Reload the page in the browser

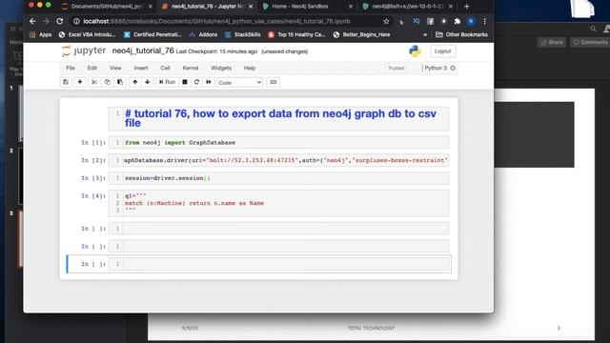coord(60,21)
